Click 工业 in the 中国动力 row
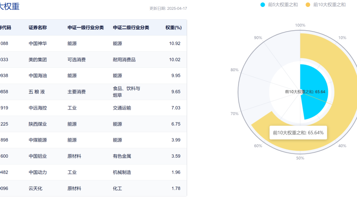This screenshot has height=201, width=357. pyautogui.click(x=72, y=172)
